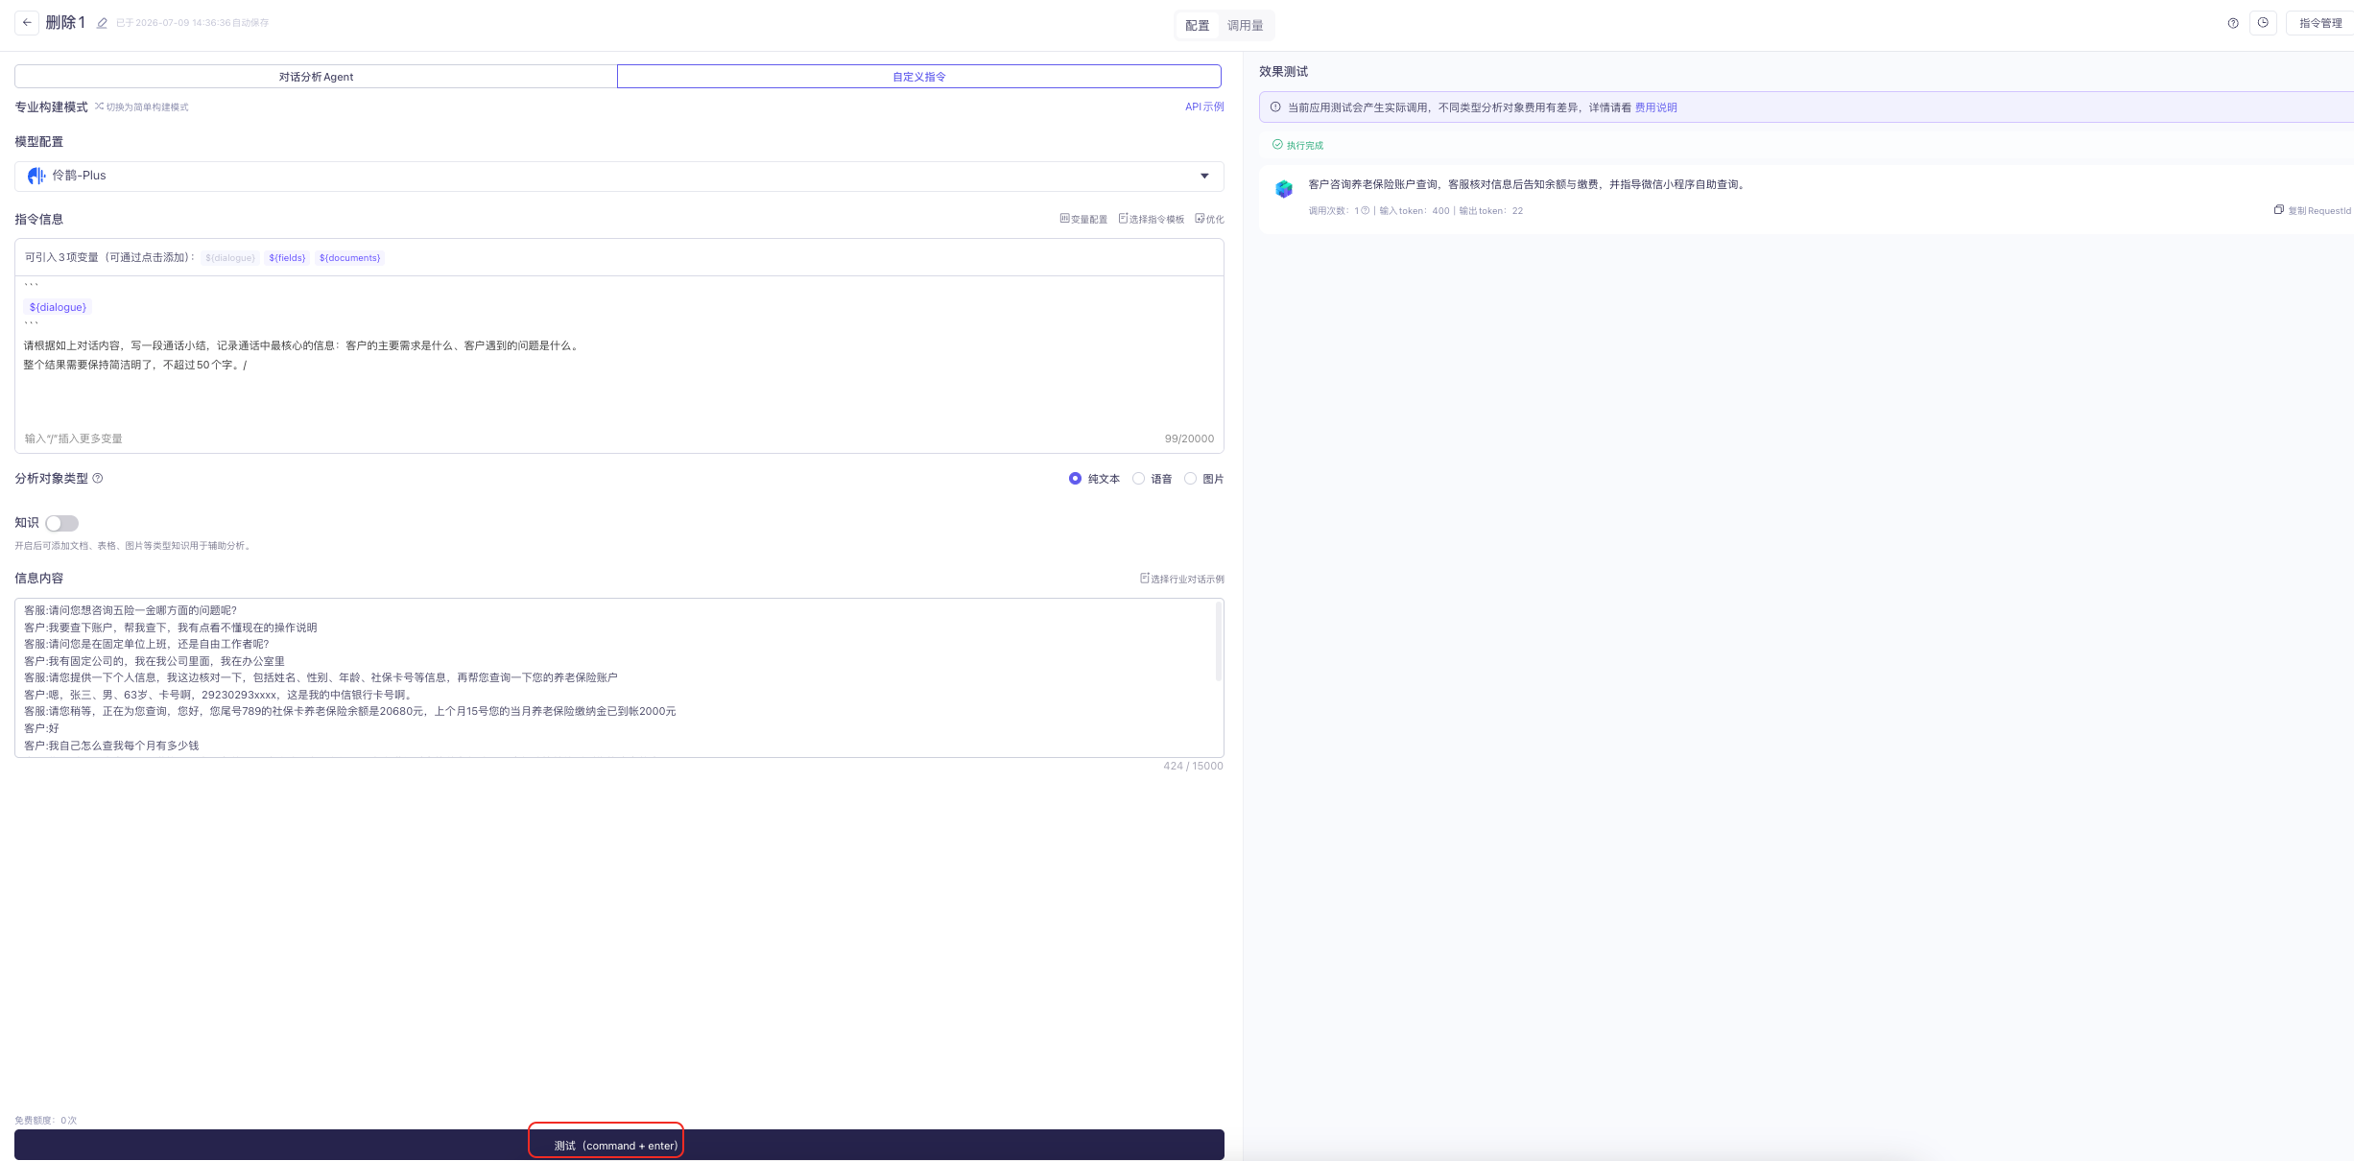This screenshot has height=1161, width=2354.
Task: Open 选择指令模板 template picker
Action: tap(1152, 219)
